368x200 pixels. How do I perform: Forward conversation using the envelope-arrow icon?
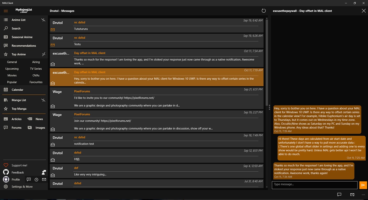coord(352,194)
